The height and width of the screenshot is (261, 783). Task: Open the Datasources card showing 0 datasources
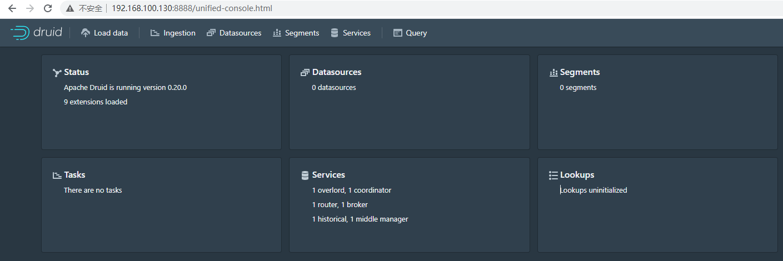point(410,102)
